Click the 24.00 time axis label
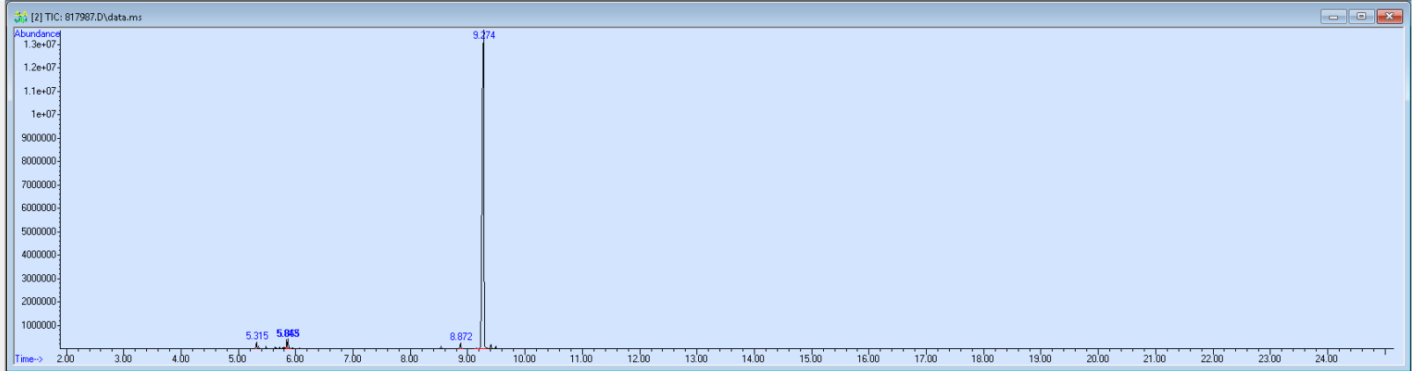Viewport: 1412px width, 371px height. pyautogui.click(x=1327, y=359)
